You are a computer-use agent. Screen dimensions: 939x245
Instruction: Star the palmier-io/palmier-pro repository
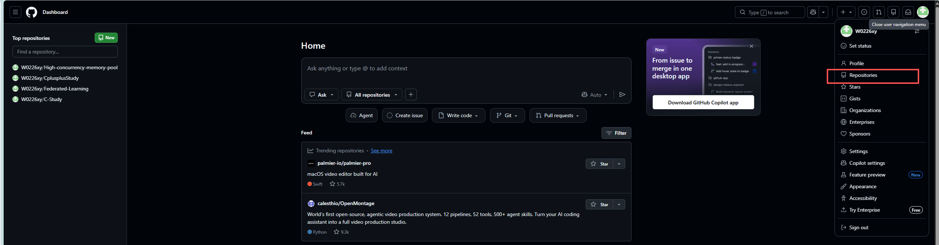[x=599, y=164]
